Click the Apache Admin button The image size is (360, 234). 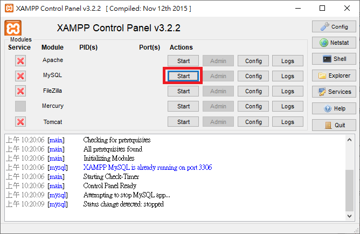pyautogui.click(x=218, y=61)
